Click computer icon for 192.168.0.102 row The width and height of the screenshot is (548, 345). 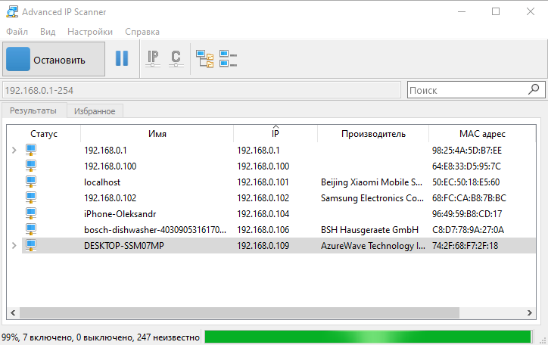(x=31, y=197)
